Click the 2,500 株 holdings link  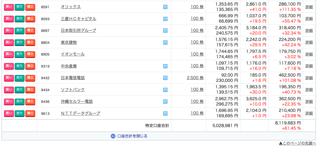(x=195, y=78)
